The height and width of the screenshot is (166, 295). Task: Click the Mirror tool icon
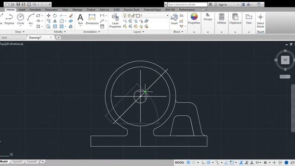pyautogui.click(x=55, y=21)
